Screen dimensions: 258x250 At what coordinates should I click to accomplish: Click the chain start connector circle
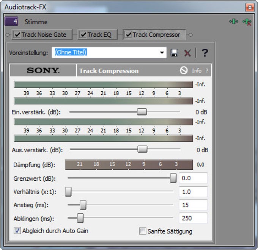[x=8, y=35]
